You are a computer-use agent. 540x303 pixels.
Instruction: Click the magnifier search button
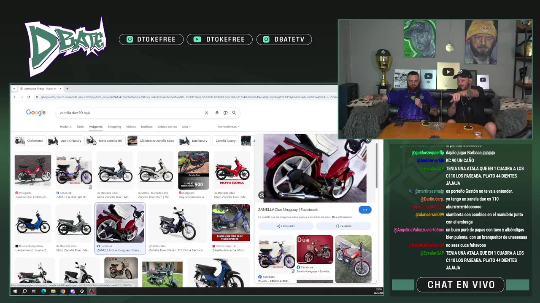click(234, 113)
